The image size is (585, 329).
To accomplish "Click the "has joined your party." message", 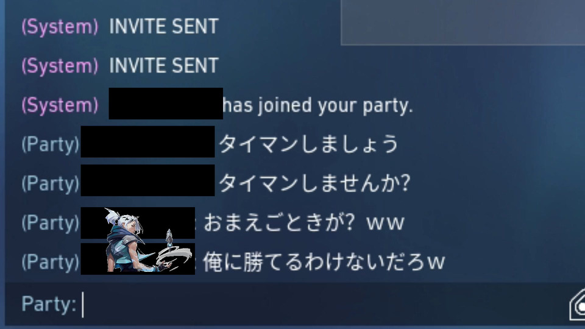I will [x=318, y=105].
